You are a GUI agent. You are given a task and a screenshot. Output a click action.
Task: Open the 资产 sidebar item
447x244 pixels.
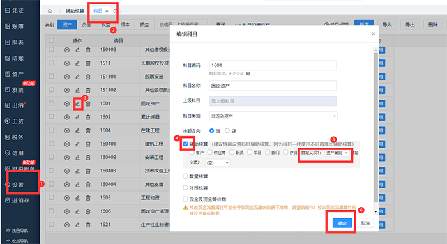coord(14,74)
